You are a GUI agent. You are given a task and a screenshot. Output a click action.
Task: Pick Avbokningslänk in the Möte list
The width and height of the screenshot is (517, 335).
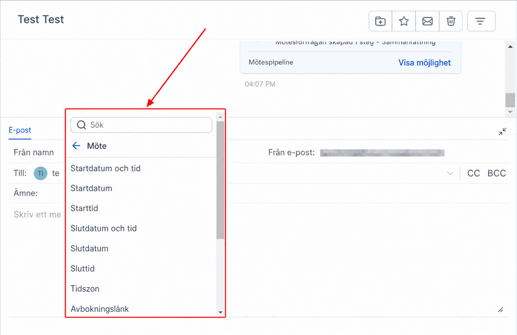coord(99,309)
